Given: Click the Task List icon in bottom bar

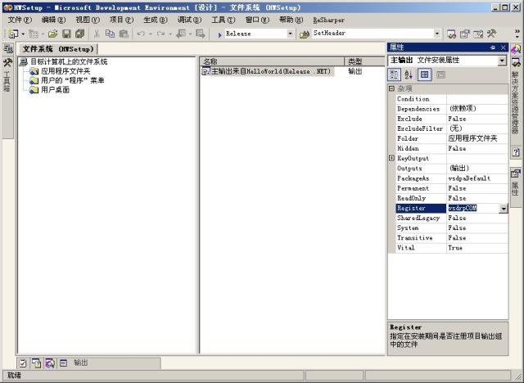Looking at the screenshot, I should click(22, 363).
